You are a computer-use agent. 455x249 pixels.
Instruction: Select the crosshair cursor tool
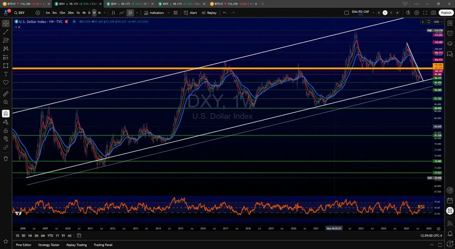coord(6,23)
